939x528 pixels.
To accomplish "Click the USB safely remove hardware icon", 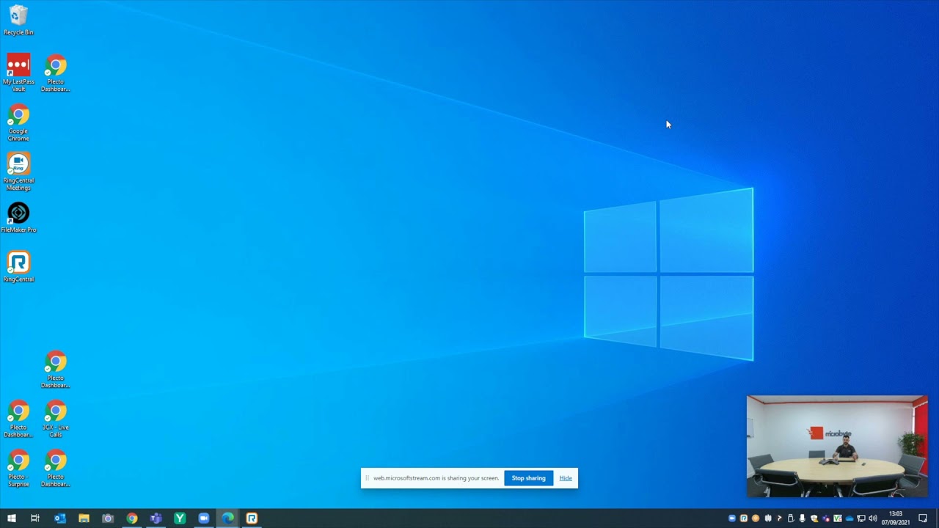I will click(791, 518).
